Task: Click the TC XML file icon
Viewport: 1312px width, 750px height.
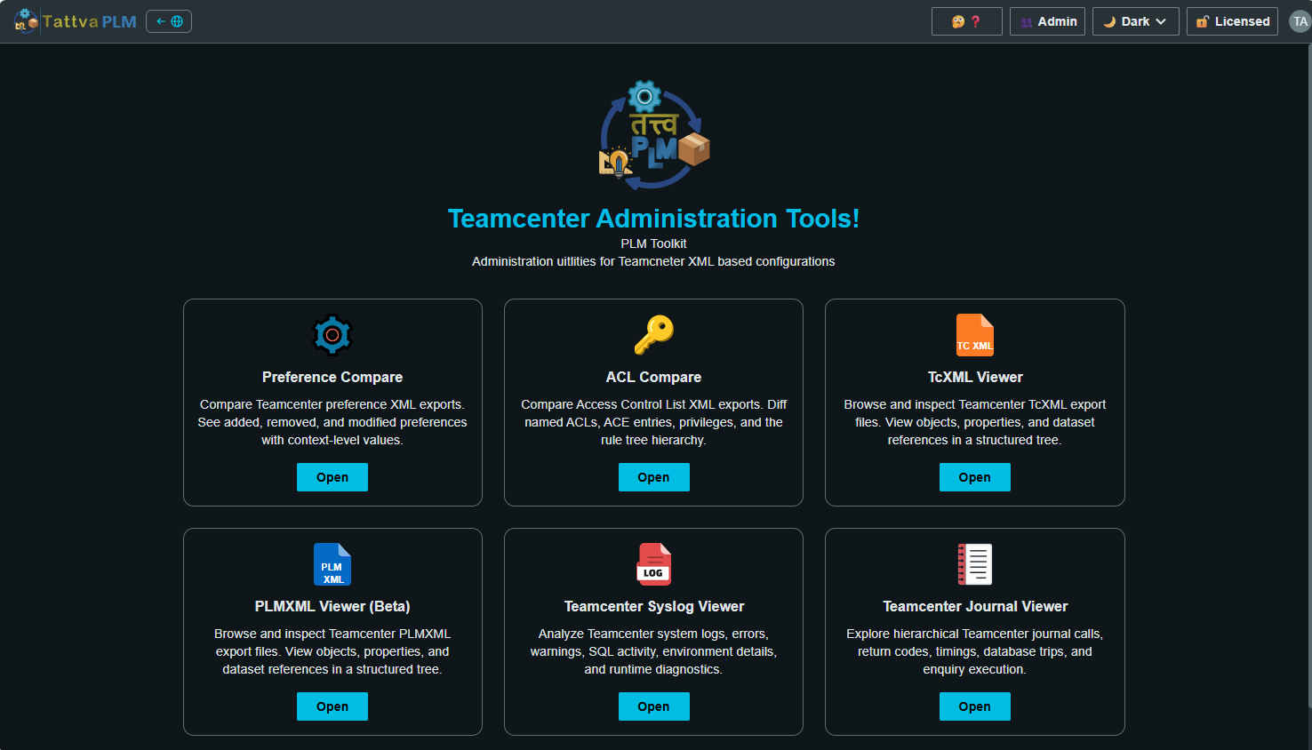Action: click(x=975, y=335)
